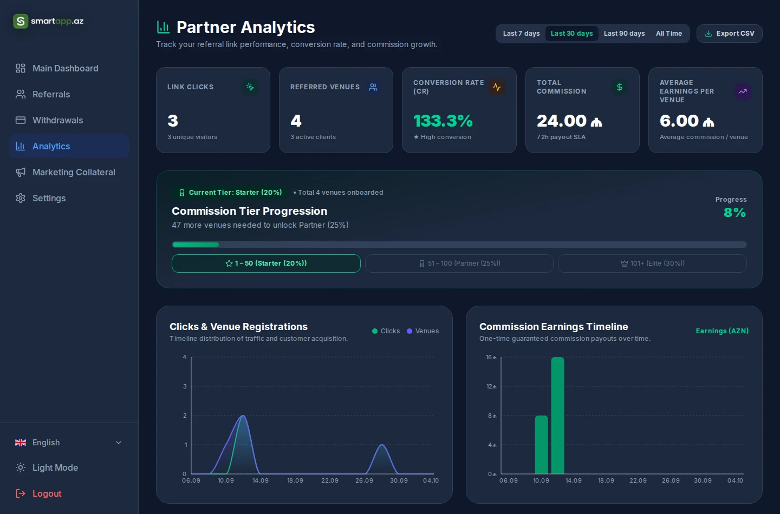
Task: Click the 8% progress value
Action: pyautogui.click(x=735, y=213)
